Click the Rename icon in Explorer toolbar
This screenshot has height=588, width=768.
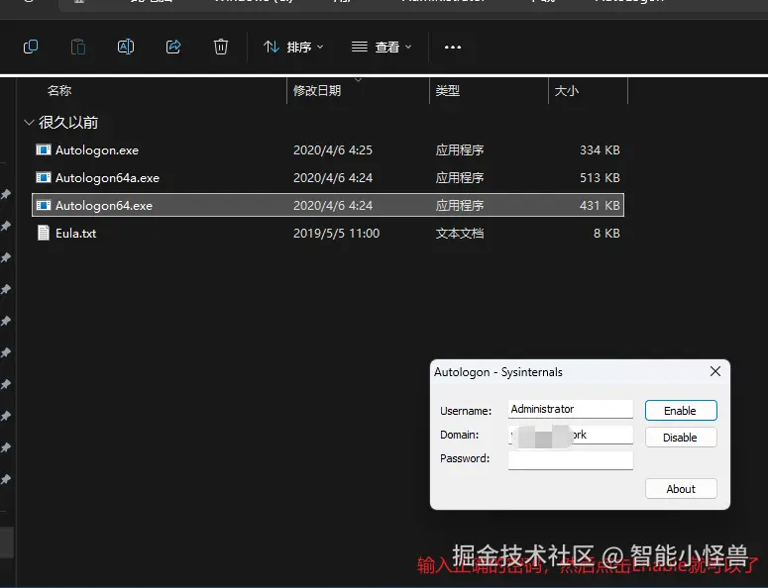126,47
